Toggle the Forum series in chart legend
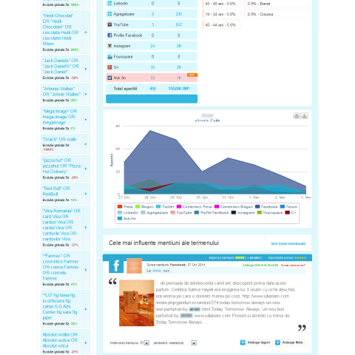Viewport: 355px width, 355px height. (288, 206)
